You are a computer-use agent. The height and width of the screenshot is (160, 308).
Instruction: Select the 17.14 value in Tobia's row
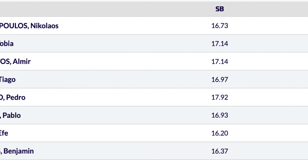pyautogui.click(x=220, y=44)
